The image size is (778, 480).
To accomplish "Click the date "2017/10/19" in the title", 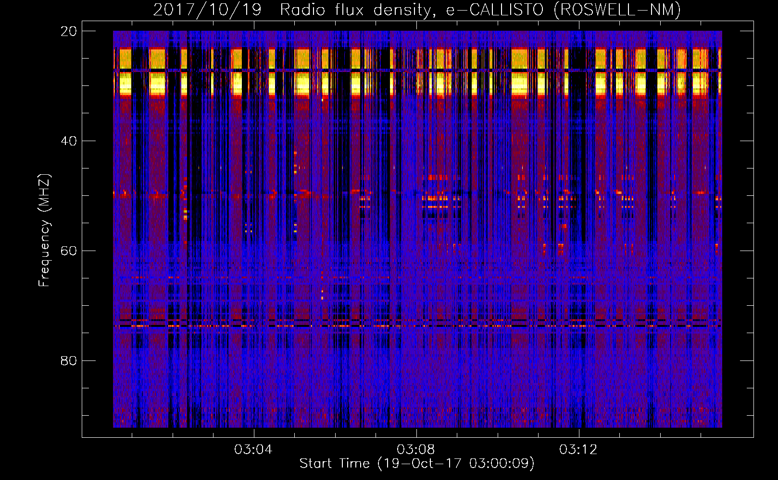I will click(x=207, y=10).
